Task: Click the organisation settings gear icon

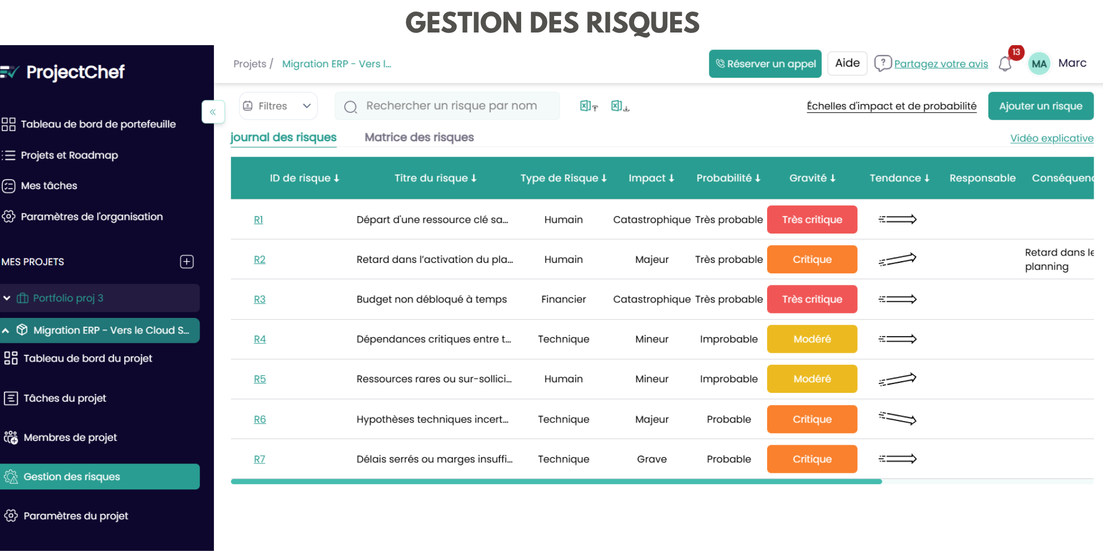Action: click(8, 217)
